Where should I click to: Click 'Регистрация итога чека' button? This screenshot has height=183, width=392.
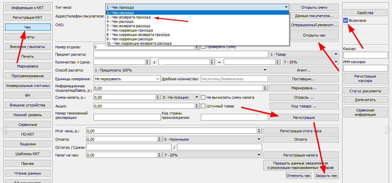click(x=300, y=131)
